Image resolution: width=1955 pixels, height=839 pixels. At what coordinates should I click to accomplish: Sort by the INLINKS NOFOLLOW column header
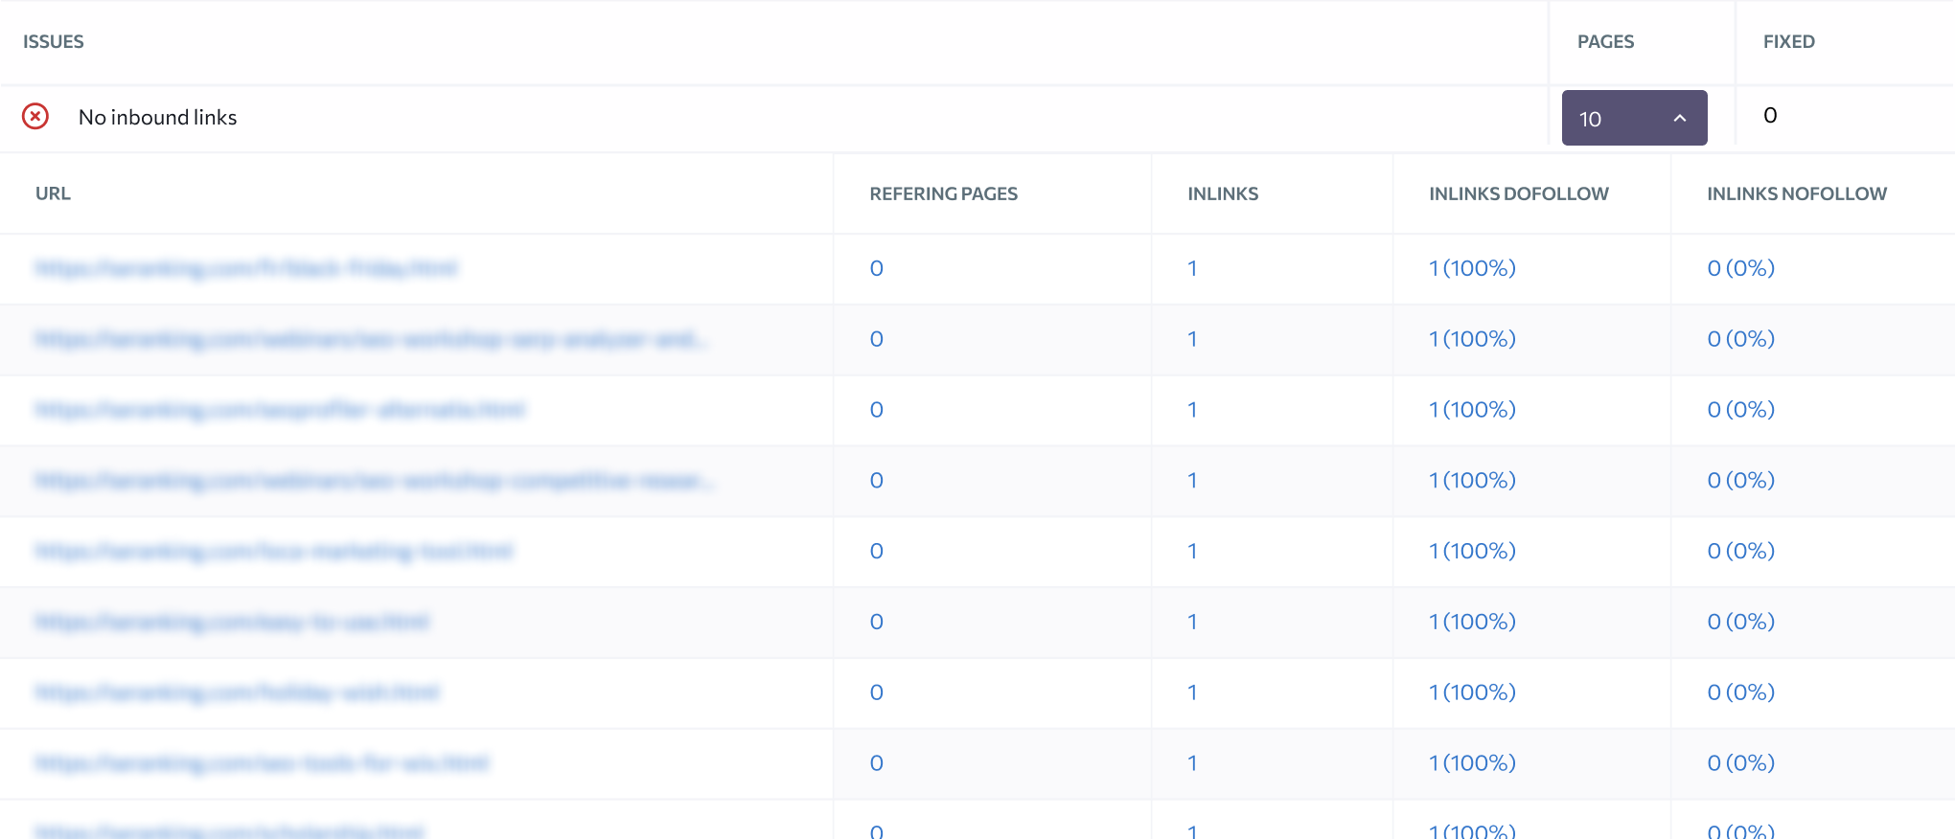pyautogui.click(x=1797, y=193)
